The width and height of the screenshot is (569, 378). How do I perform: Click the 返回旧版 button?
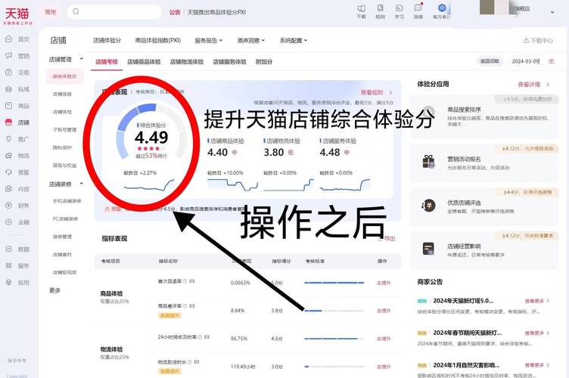click(x=490, y=61)
